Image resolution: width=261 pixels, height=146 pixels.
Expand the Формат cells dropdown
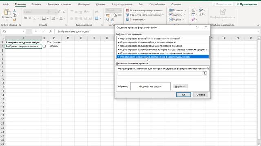coord(183,19)
